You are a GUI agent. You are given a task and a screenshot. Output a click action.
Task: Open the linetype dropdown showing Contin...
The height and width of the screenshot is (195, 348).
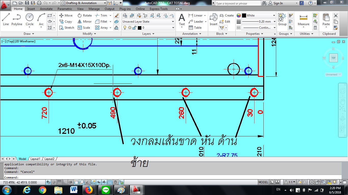[x=259, y=28]
